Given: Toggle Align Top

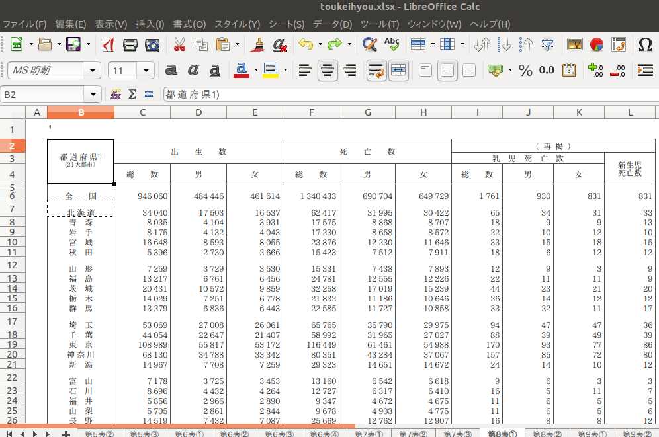Looking at the screenshot, I should [425, 70].
